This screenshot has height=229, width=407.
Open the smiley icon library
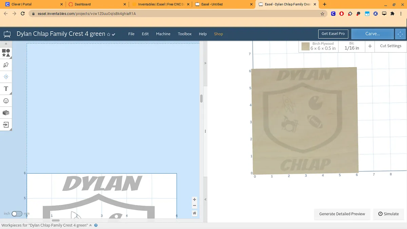6,101
